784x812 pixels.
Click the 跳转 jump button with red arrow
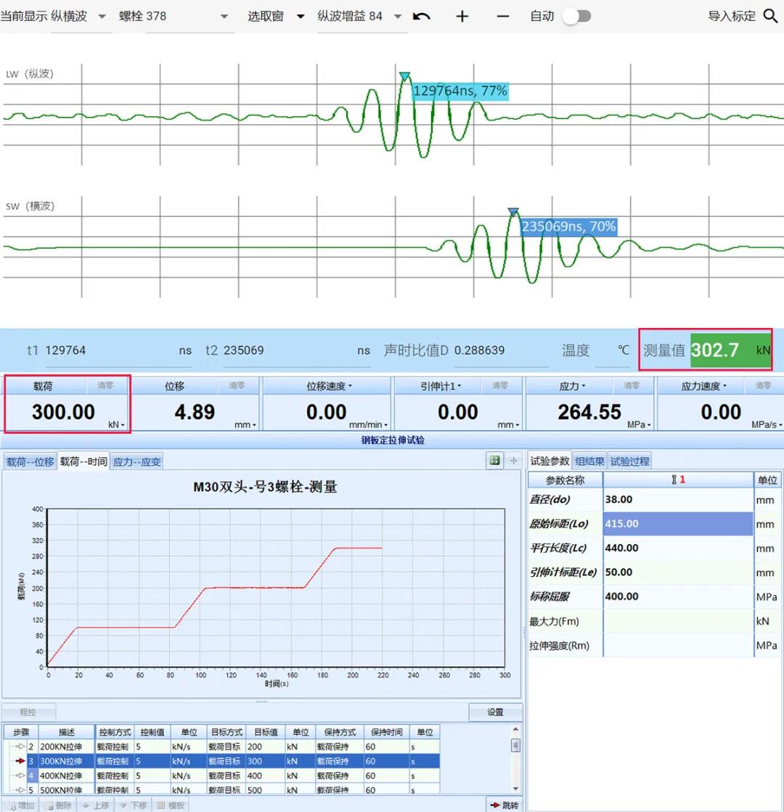coord(505,805)
